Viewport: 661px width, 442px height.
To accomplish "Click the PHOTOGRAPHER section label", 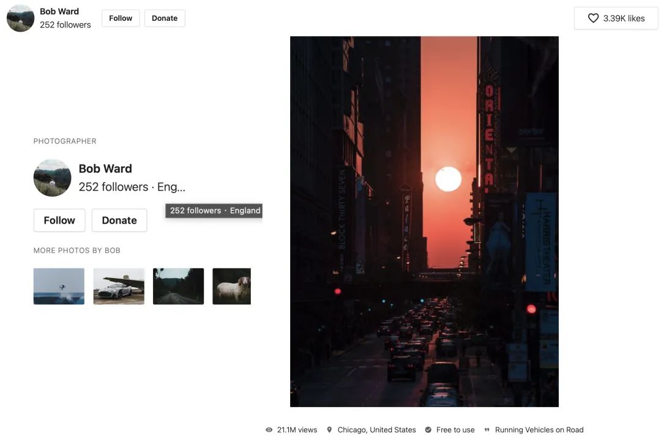I will coord(65,141).
